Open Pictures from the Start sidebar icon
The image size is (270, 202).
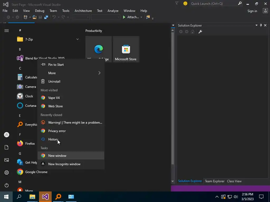click(x=7, y=160)
